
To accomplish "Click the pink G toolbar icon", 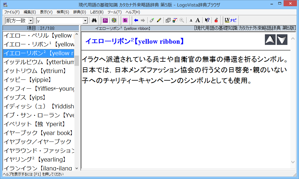I will pos(125,20).
